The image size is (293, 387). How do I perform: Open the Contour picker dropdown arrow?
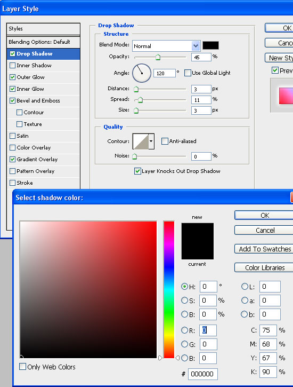point(151,141)
